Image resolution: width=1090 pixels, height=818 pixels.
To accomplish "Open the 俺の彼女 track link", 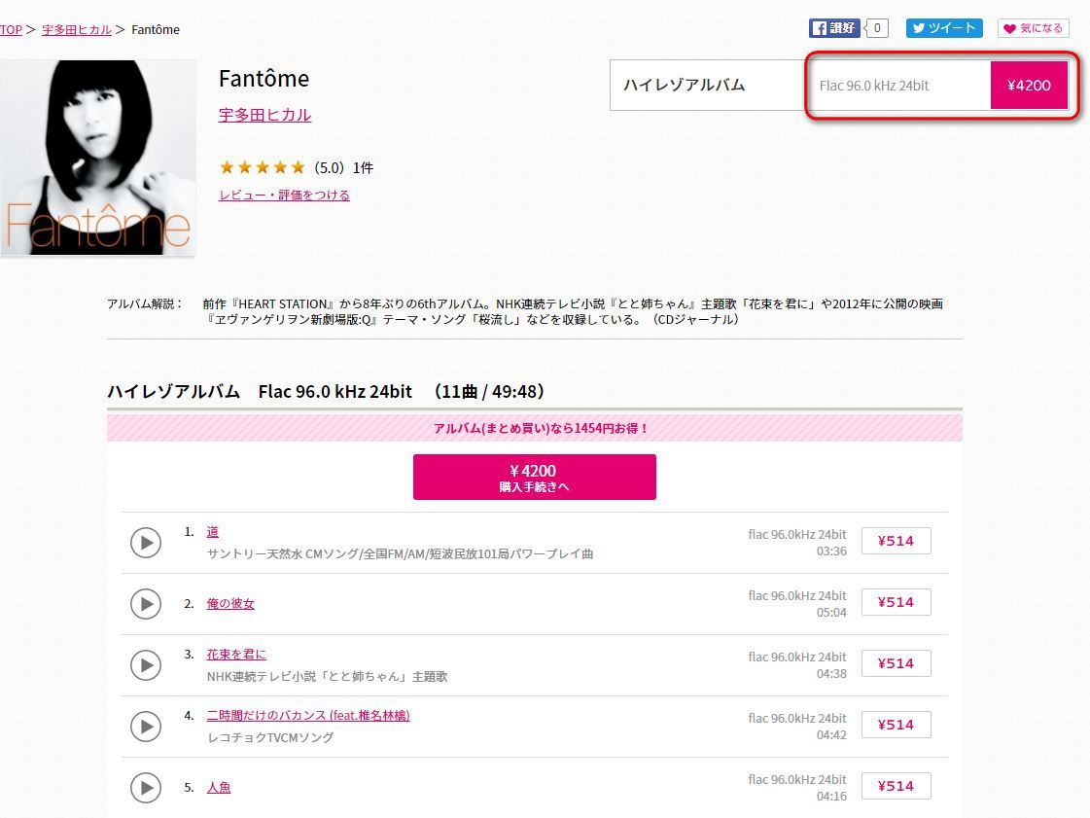I will click(x=230, y=603).
